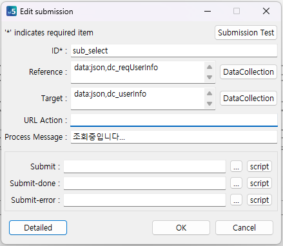Click the Target text area
The height and width of the screenshot is (246, 283).
(x=137, y=99)
